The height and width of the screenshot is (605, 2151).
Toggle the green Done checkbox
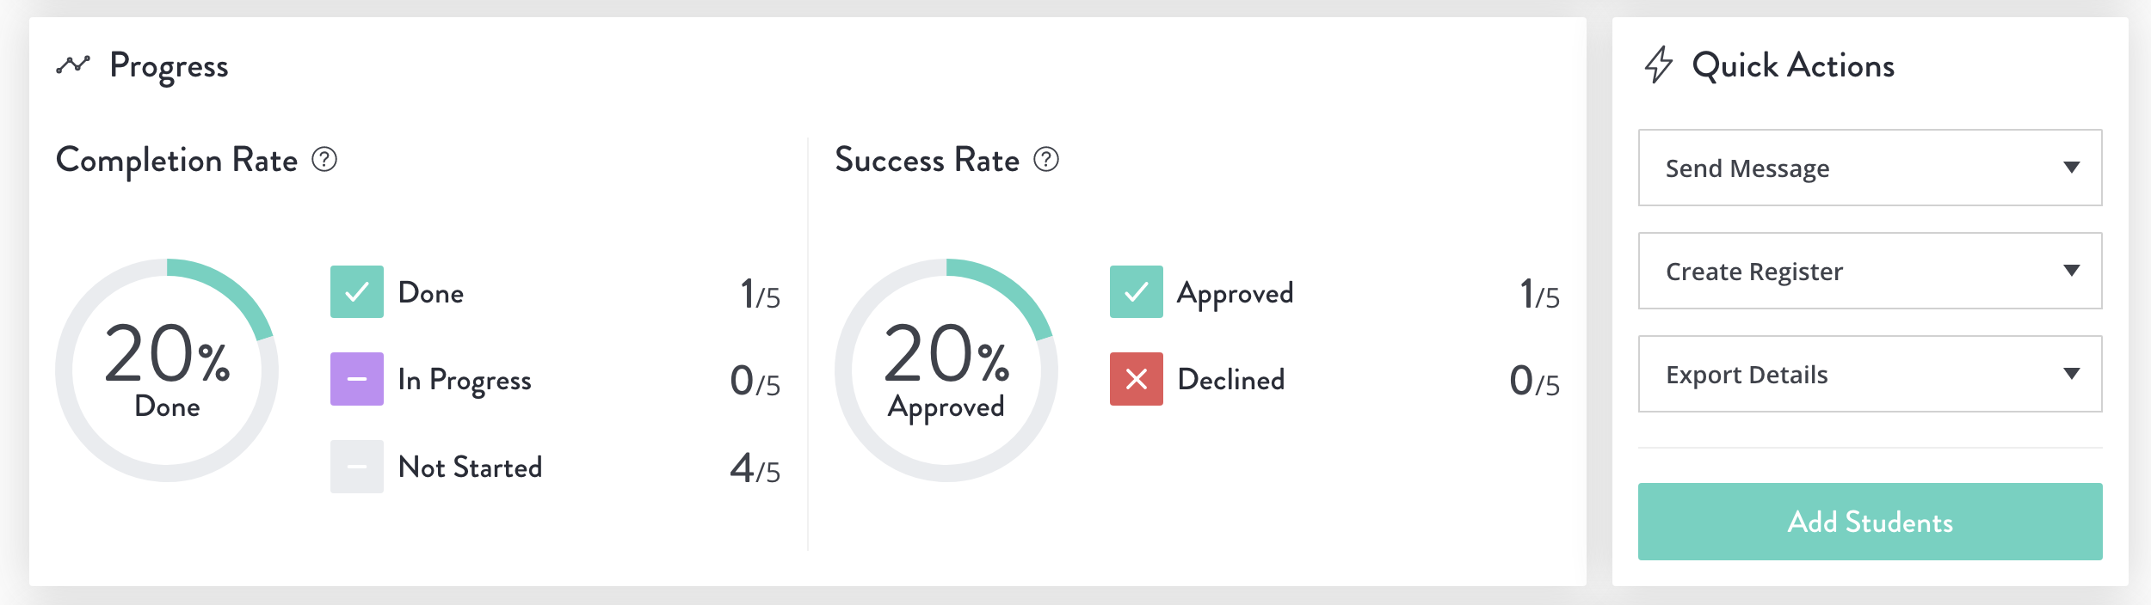click(357, 292)
